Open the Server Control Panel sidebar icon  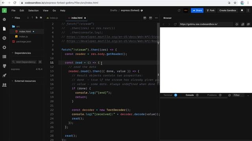tap(4, 57)
